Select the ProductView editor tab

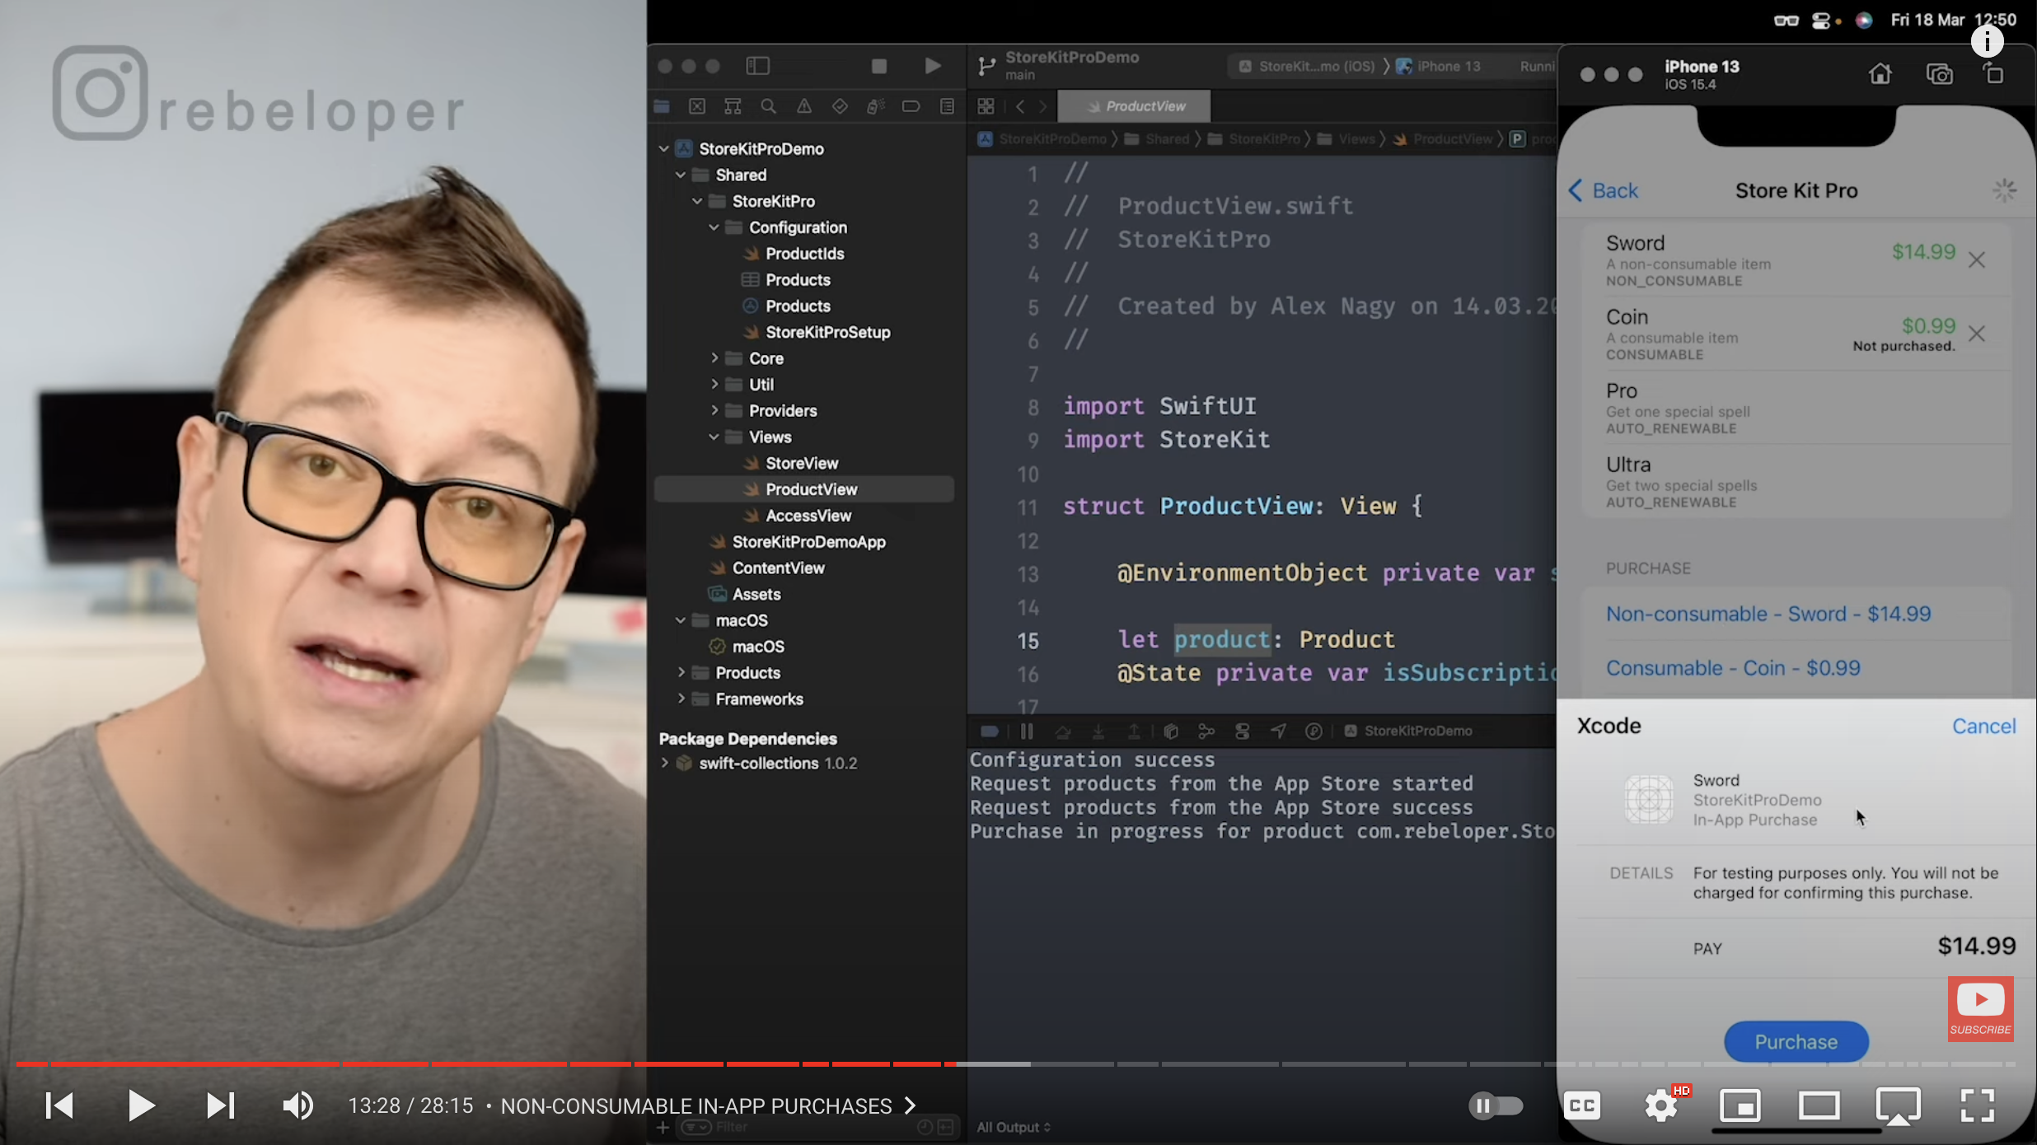point(1135,106)
